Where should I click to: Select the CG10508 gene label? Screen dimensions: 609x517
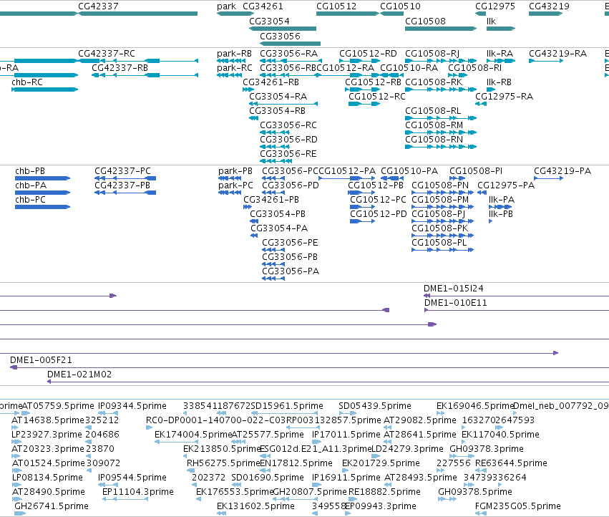tap(425, 21)
